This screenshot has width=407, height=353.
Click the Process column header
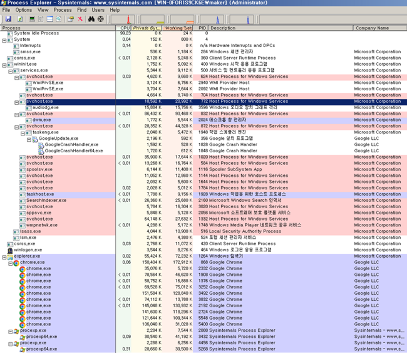(58, 28)
